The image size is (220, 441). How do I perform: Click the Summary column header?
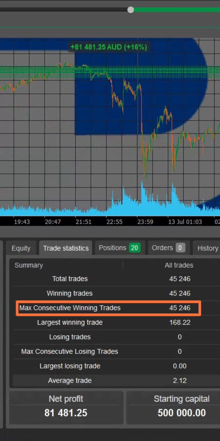coord(29,265)
